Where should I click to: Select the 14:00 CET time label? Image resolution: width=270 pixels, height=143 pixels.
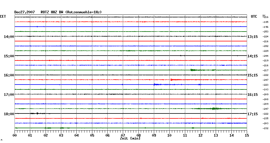click(x=9, y=36)
